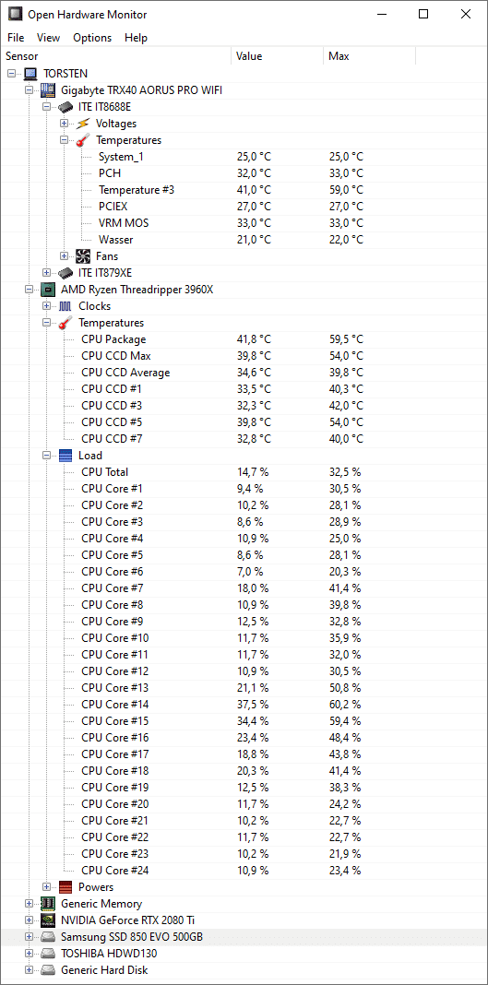Click the lightning bolt Voltages icon
Image resolution: width=488 pixels, height=985 pixels.
[83, 124]
